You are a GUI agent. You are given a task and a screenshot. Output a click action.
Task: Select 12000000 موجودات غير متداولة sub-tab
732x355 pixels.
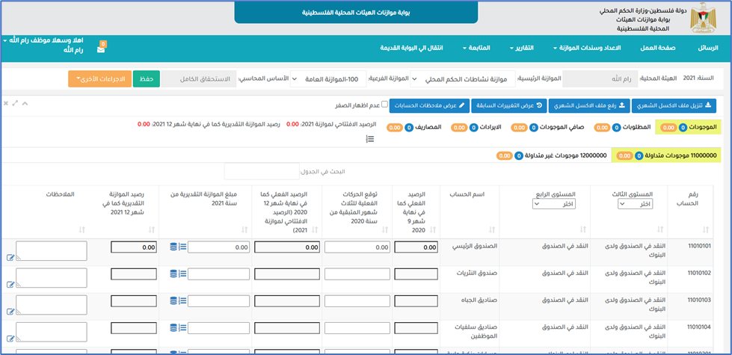(551, 155)
